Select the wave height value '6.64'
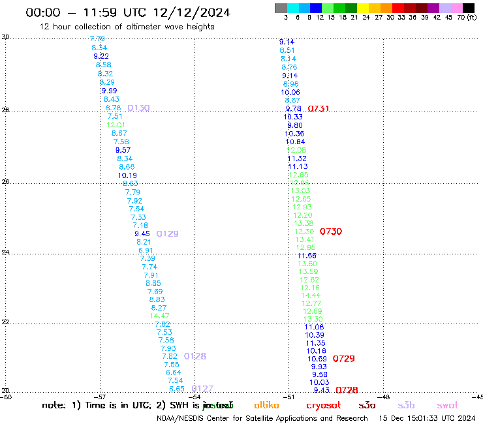483x424 pixels. (174, 372)
